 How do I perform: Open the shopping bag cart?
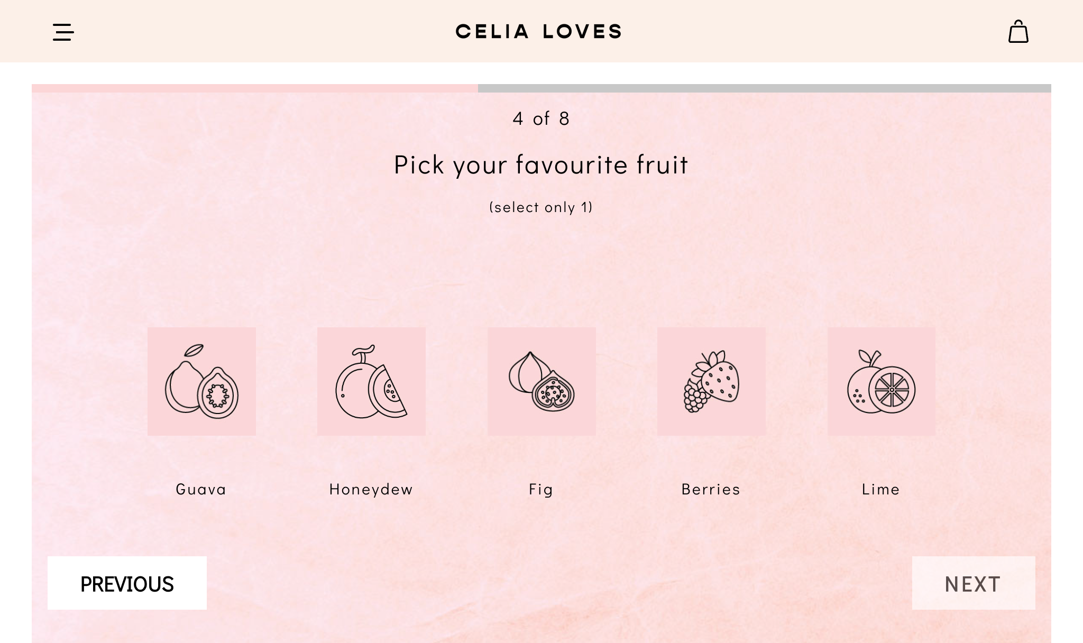point(1018,32)
